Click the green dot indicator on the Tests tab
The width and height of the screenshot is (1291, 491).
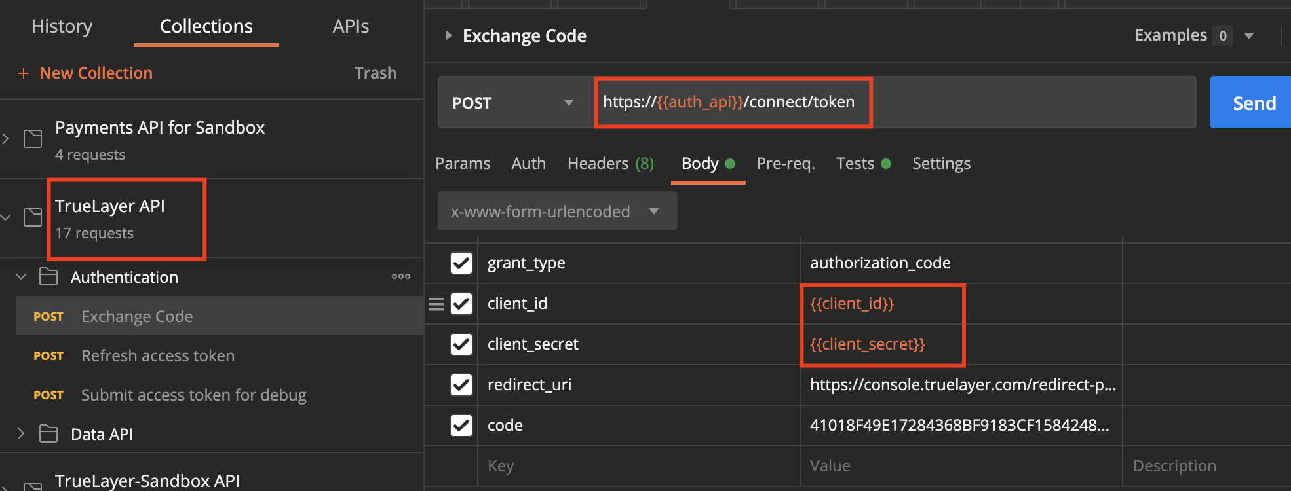pyautogui.click(x=886, y=164)
